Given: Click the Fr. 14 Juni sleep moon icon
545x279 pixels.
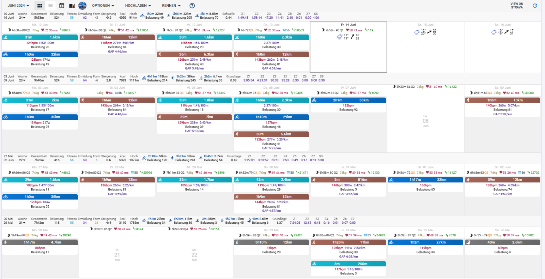Looking at the screenshot, I should click(x=323, y=30).
